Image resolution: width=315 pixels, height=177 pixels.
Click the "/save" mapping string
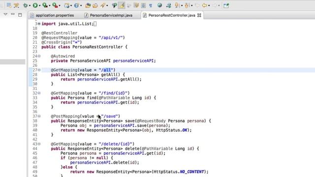tap(109, 116)
